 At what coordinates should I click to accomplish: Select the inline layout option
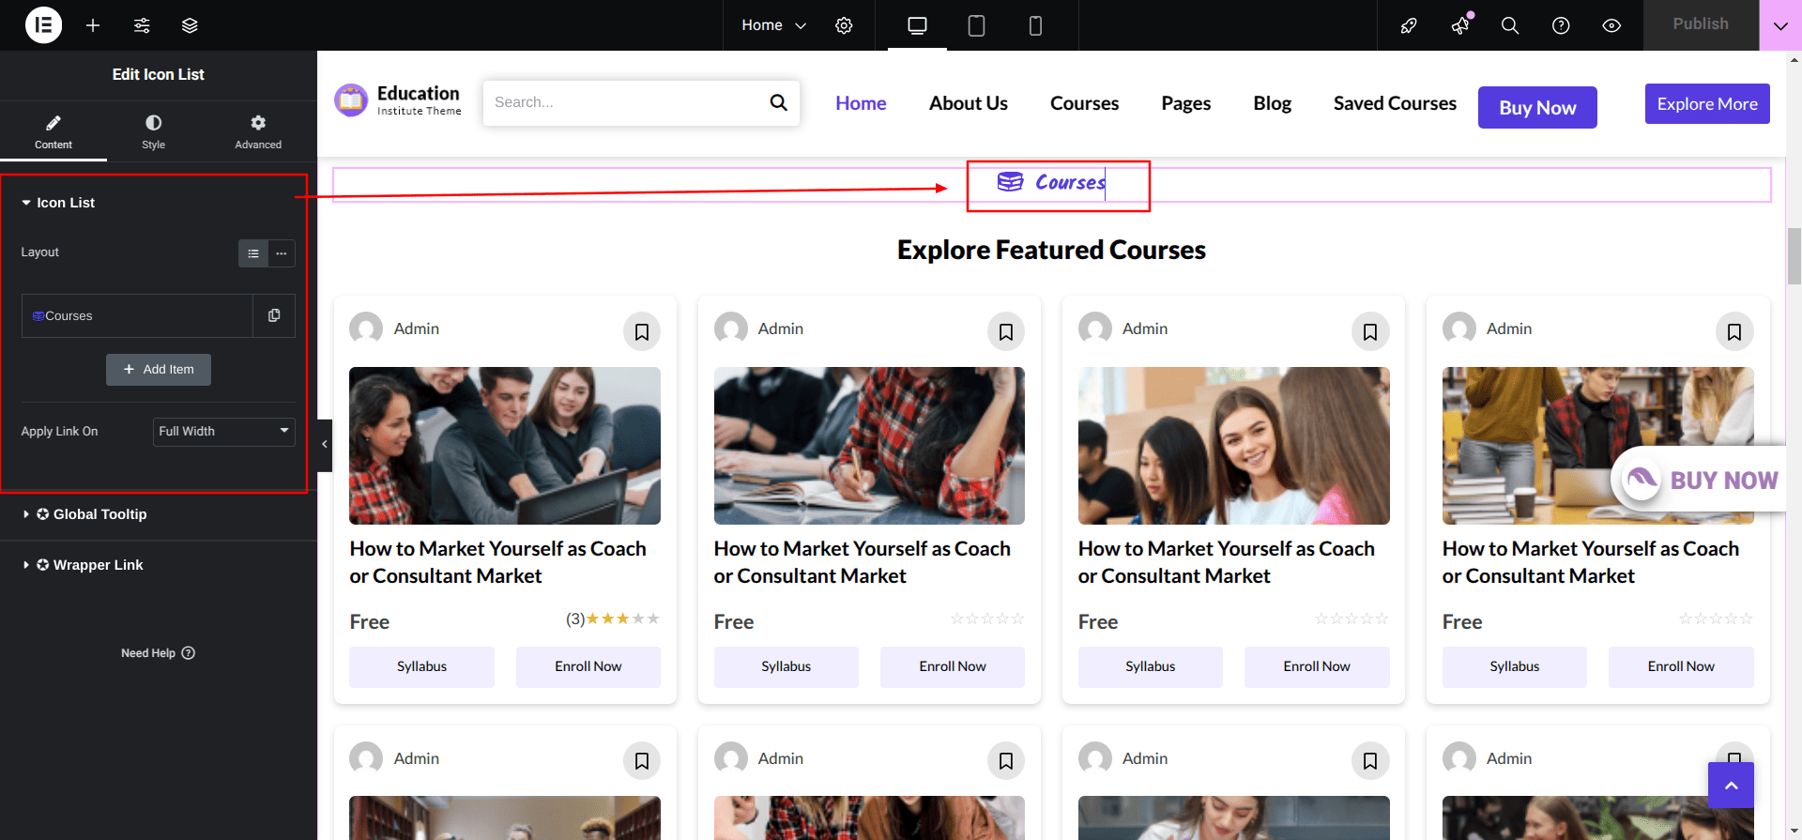click(x=282, y=253)
